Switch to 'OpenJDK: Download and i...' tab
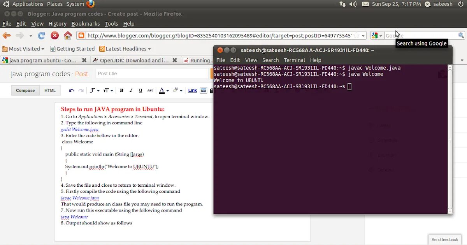 pyautogui.click(x=134, y=60)
